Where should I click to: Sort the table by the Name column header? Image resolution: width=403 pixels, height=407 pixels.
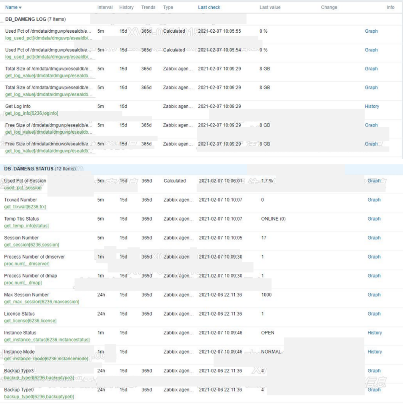point(13,8)
